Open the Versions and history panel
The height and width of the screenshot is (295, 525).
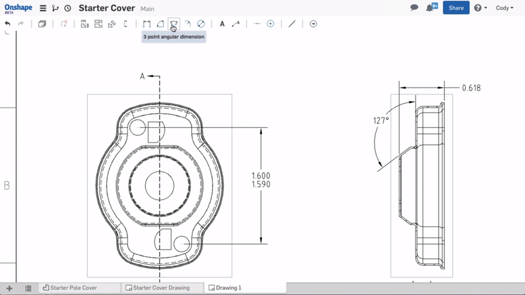tap(67, 8)
